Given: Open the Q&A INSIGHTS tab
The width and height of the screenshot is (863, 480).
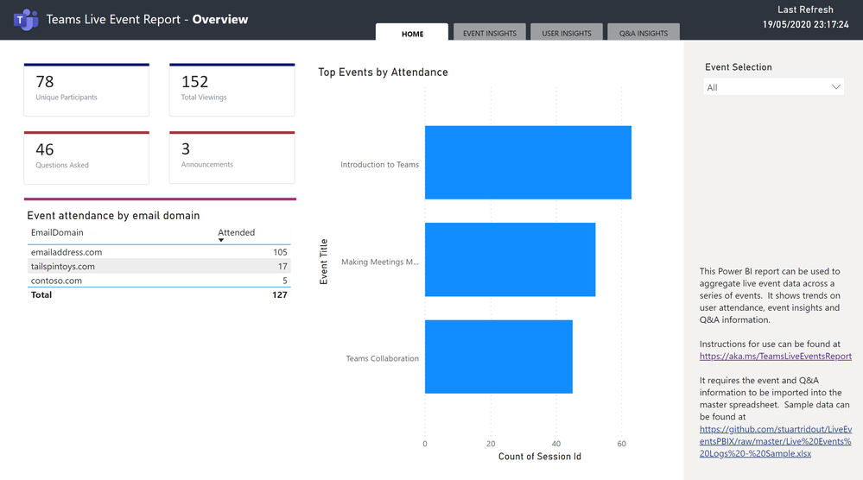Looking at the screenshot, I should [x=644, y=32].
